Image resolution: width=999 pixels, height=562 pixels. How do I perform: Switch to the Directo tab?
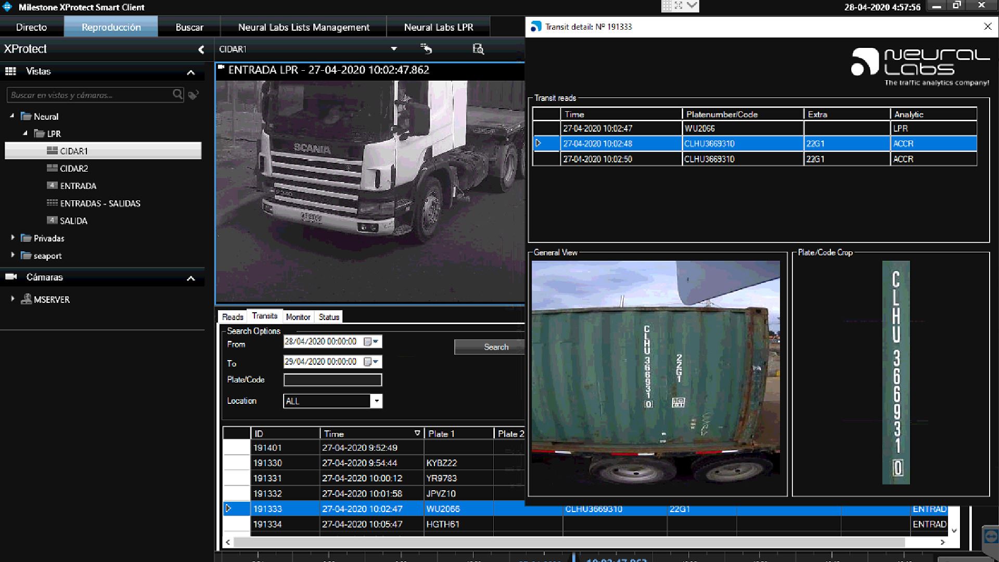[x=32, y=27]
